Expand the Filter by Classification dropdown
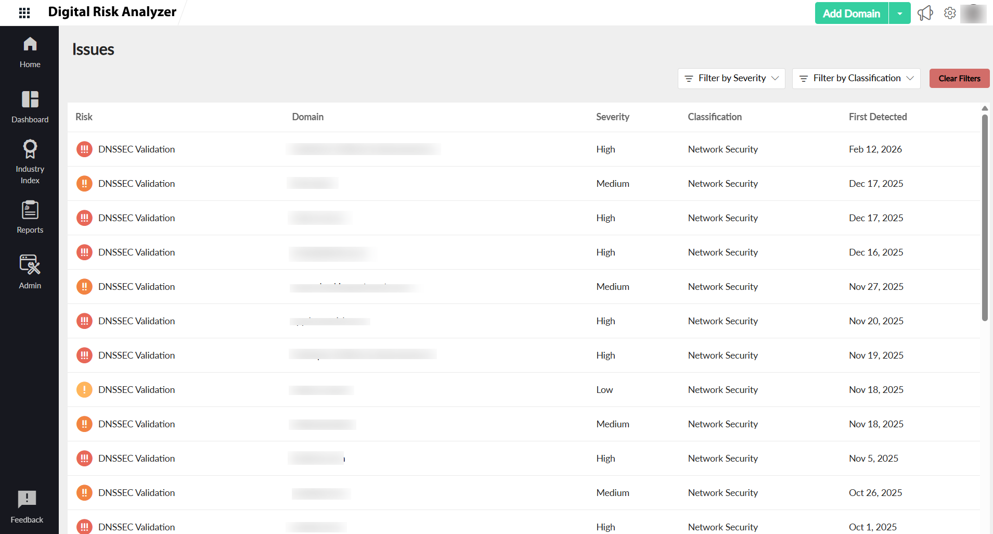993x534 pixels. click(x=856, y=79)
